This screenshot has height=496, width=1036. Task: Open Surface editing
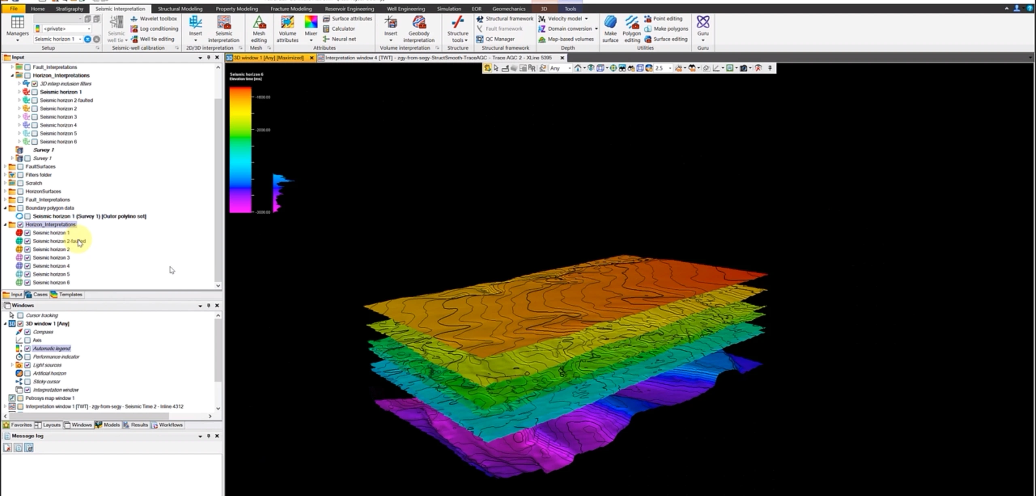pos(666,39)
